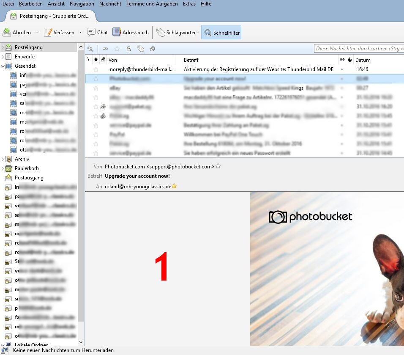Open the Adressbuch address book

(131, 33)
